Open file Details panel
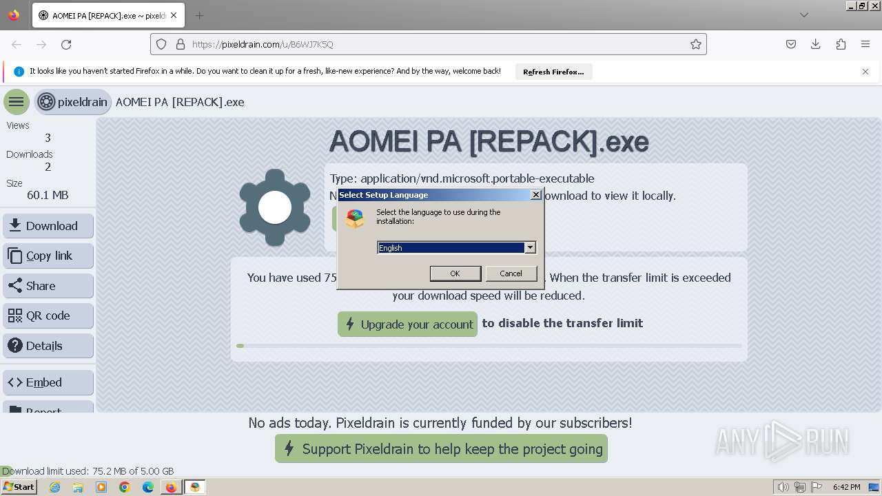The width and height of the screenshot is (882, 496). click(x=48, y=346)
